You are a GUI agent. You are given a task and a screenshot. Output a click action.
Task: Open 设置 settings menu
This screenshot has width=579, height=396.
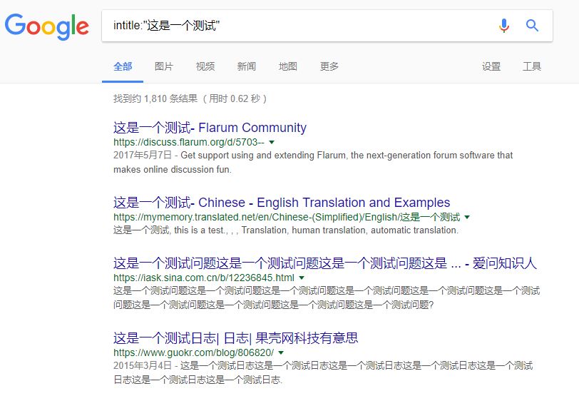[491, 66]
